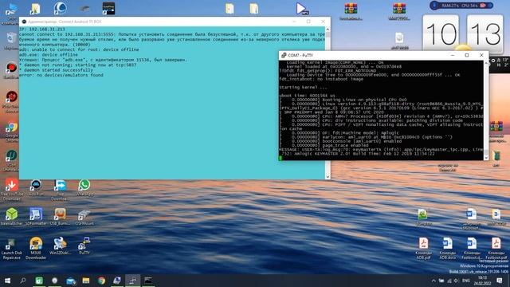Open the green taskbar app icon beside search
Viewport: 510px width, 287px height.
point(39,281)
